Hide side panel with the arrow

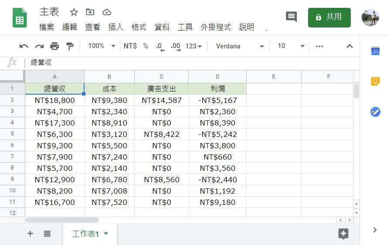coord(375,230)
